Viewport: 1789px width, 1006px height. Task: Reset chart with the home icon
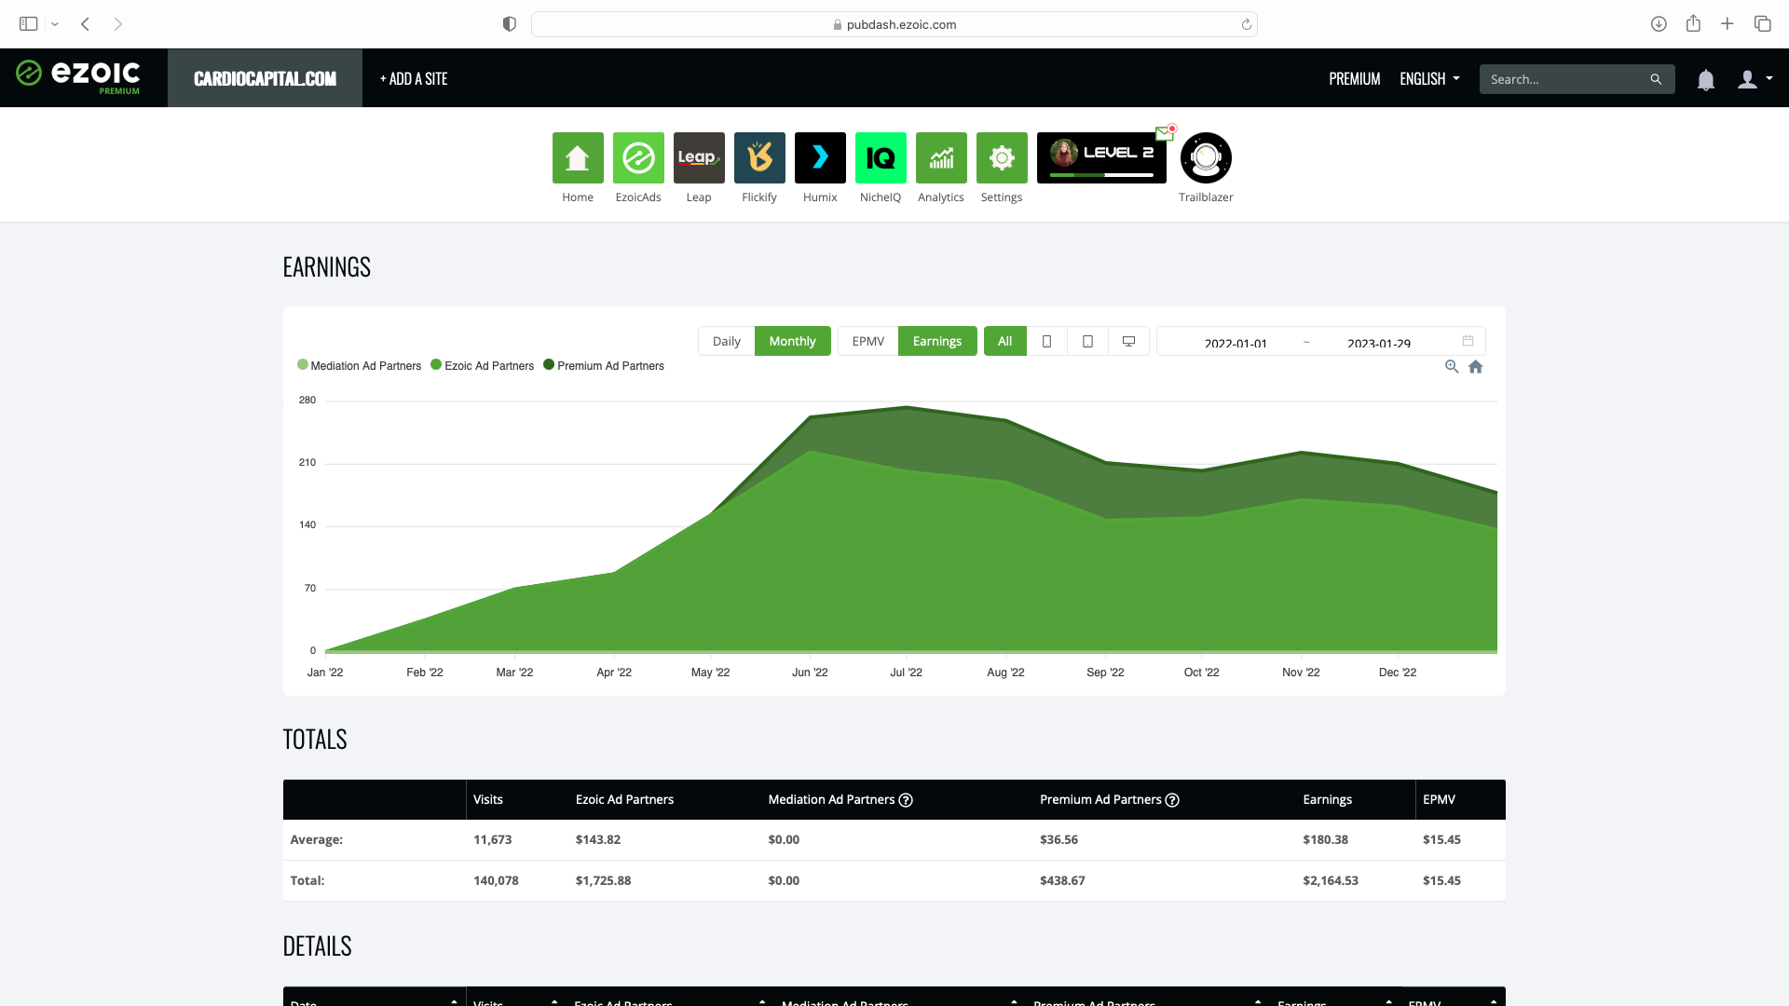1476,367
